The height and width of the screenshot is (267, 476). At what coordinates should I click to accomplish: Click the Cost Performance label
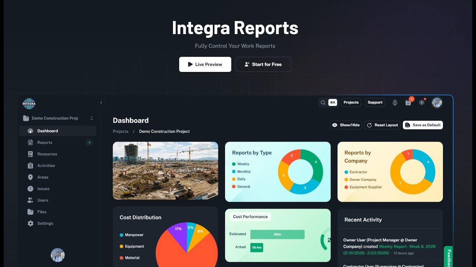[250, 217]
